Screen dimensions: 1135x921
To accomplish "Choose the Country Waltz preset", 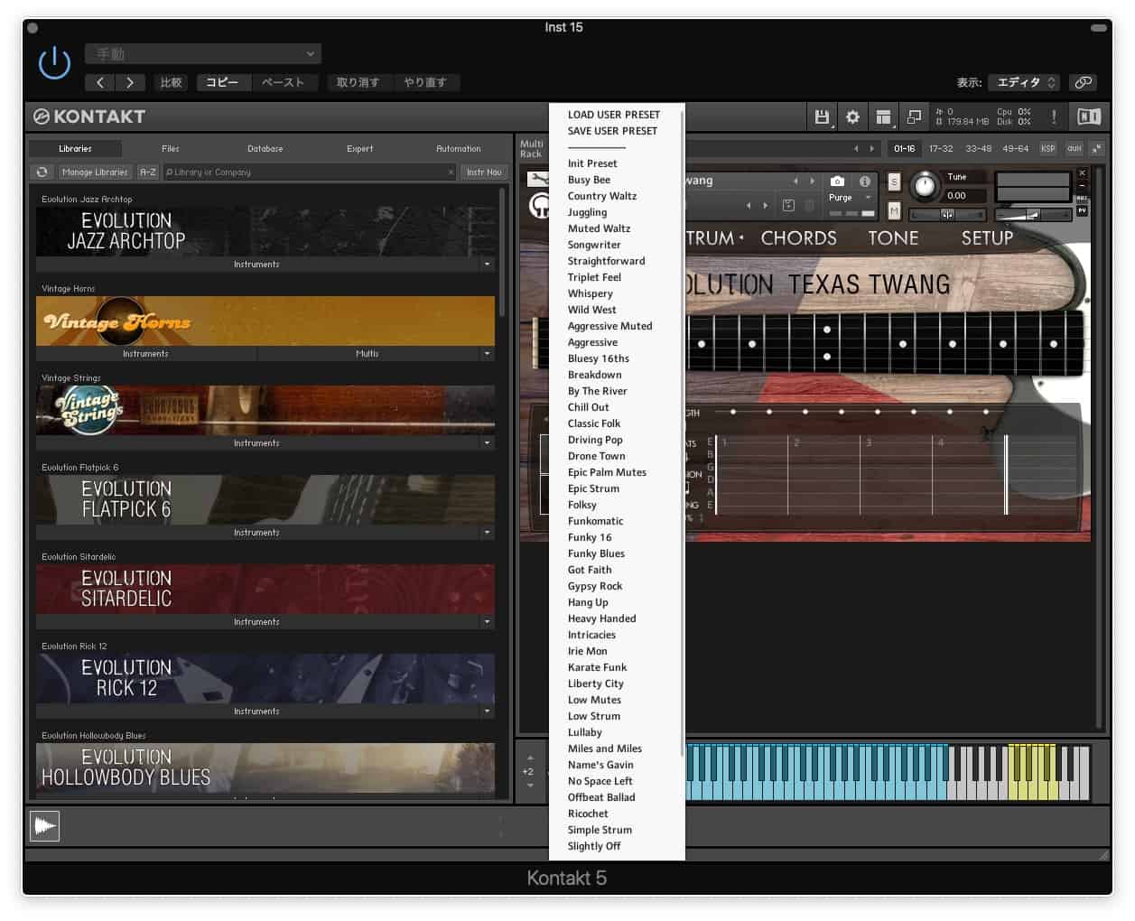I will [x=602, y=196].
